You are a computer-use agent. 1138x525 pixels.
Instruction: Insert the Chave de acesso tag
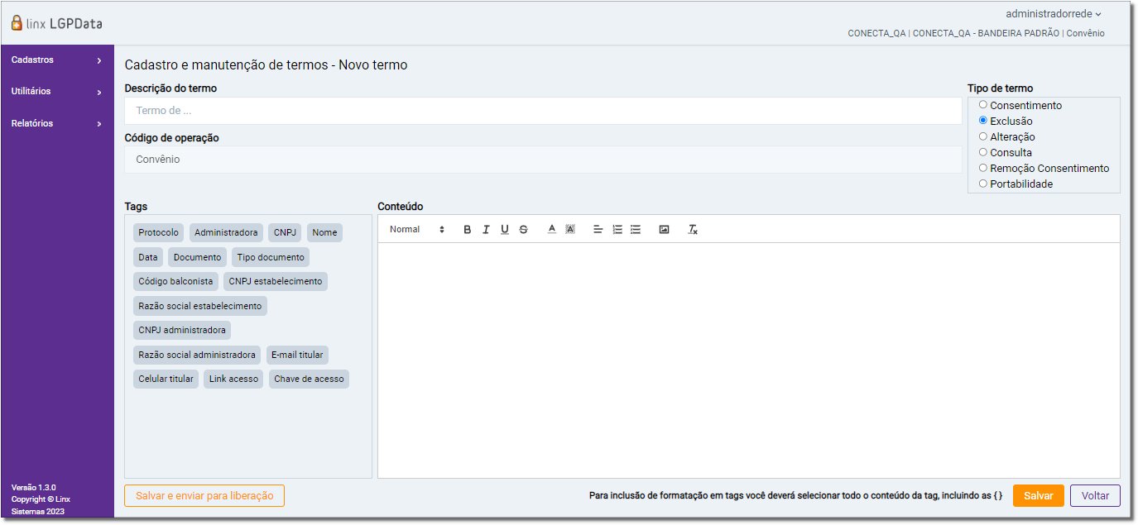pyautogui.click(x=309, y=379)
